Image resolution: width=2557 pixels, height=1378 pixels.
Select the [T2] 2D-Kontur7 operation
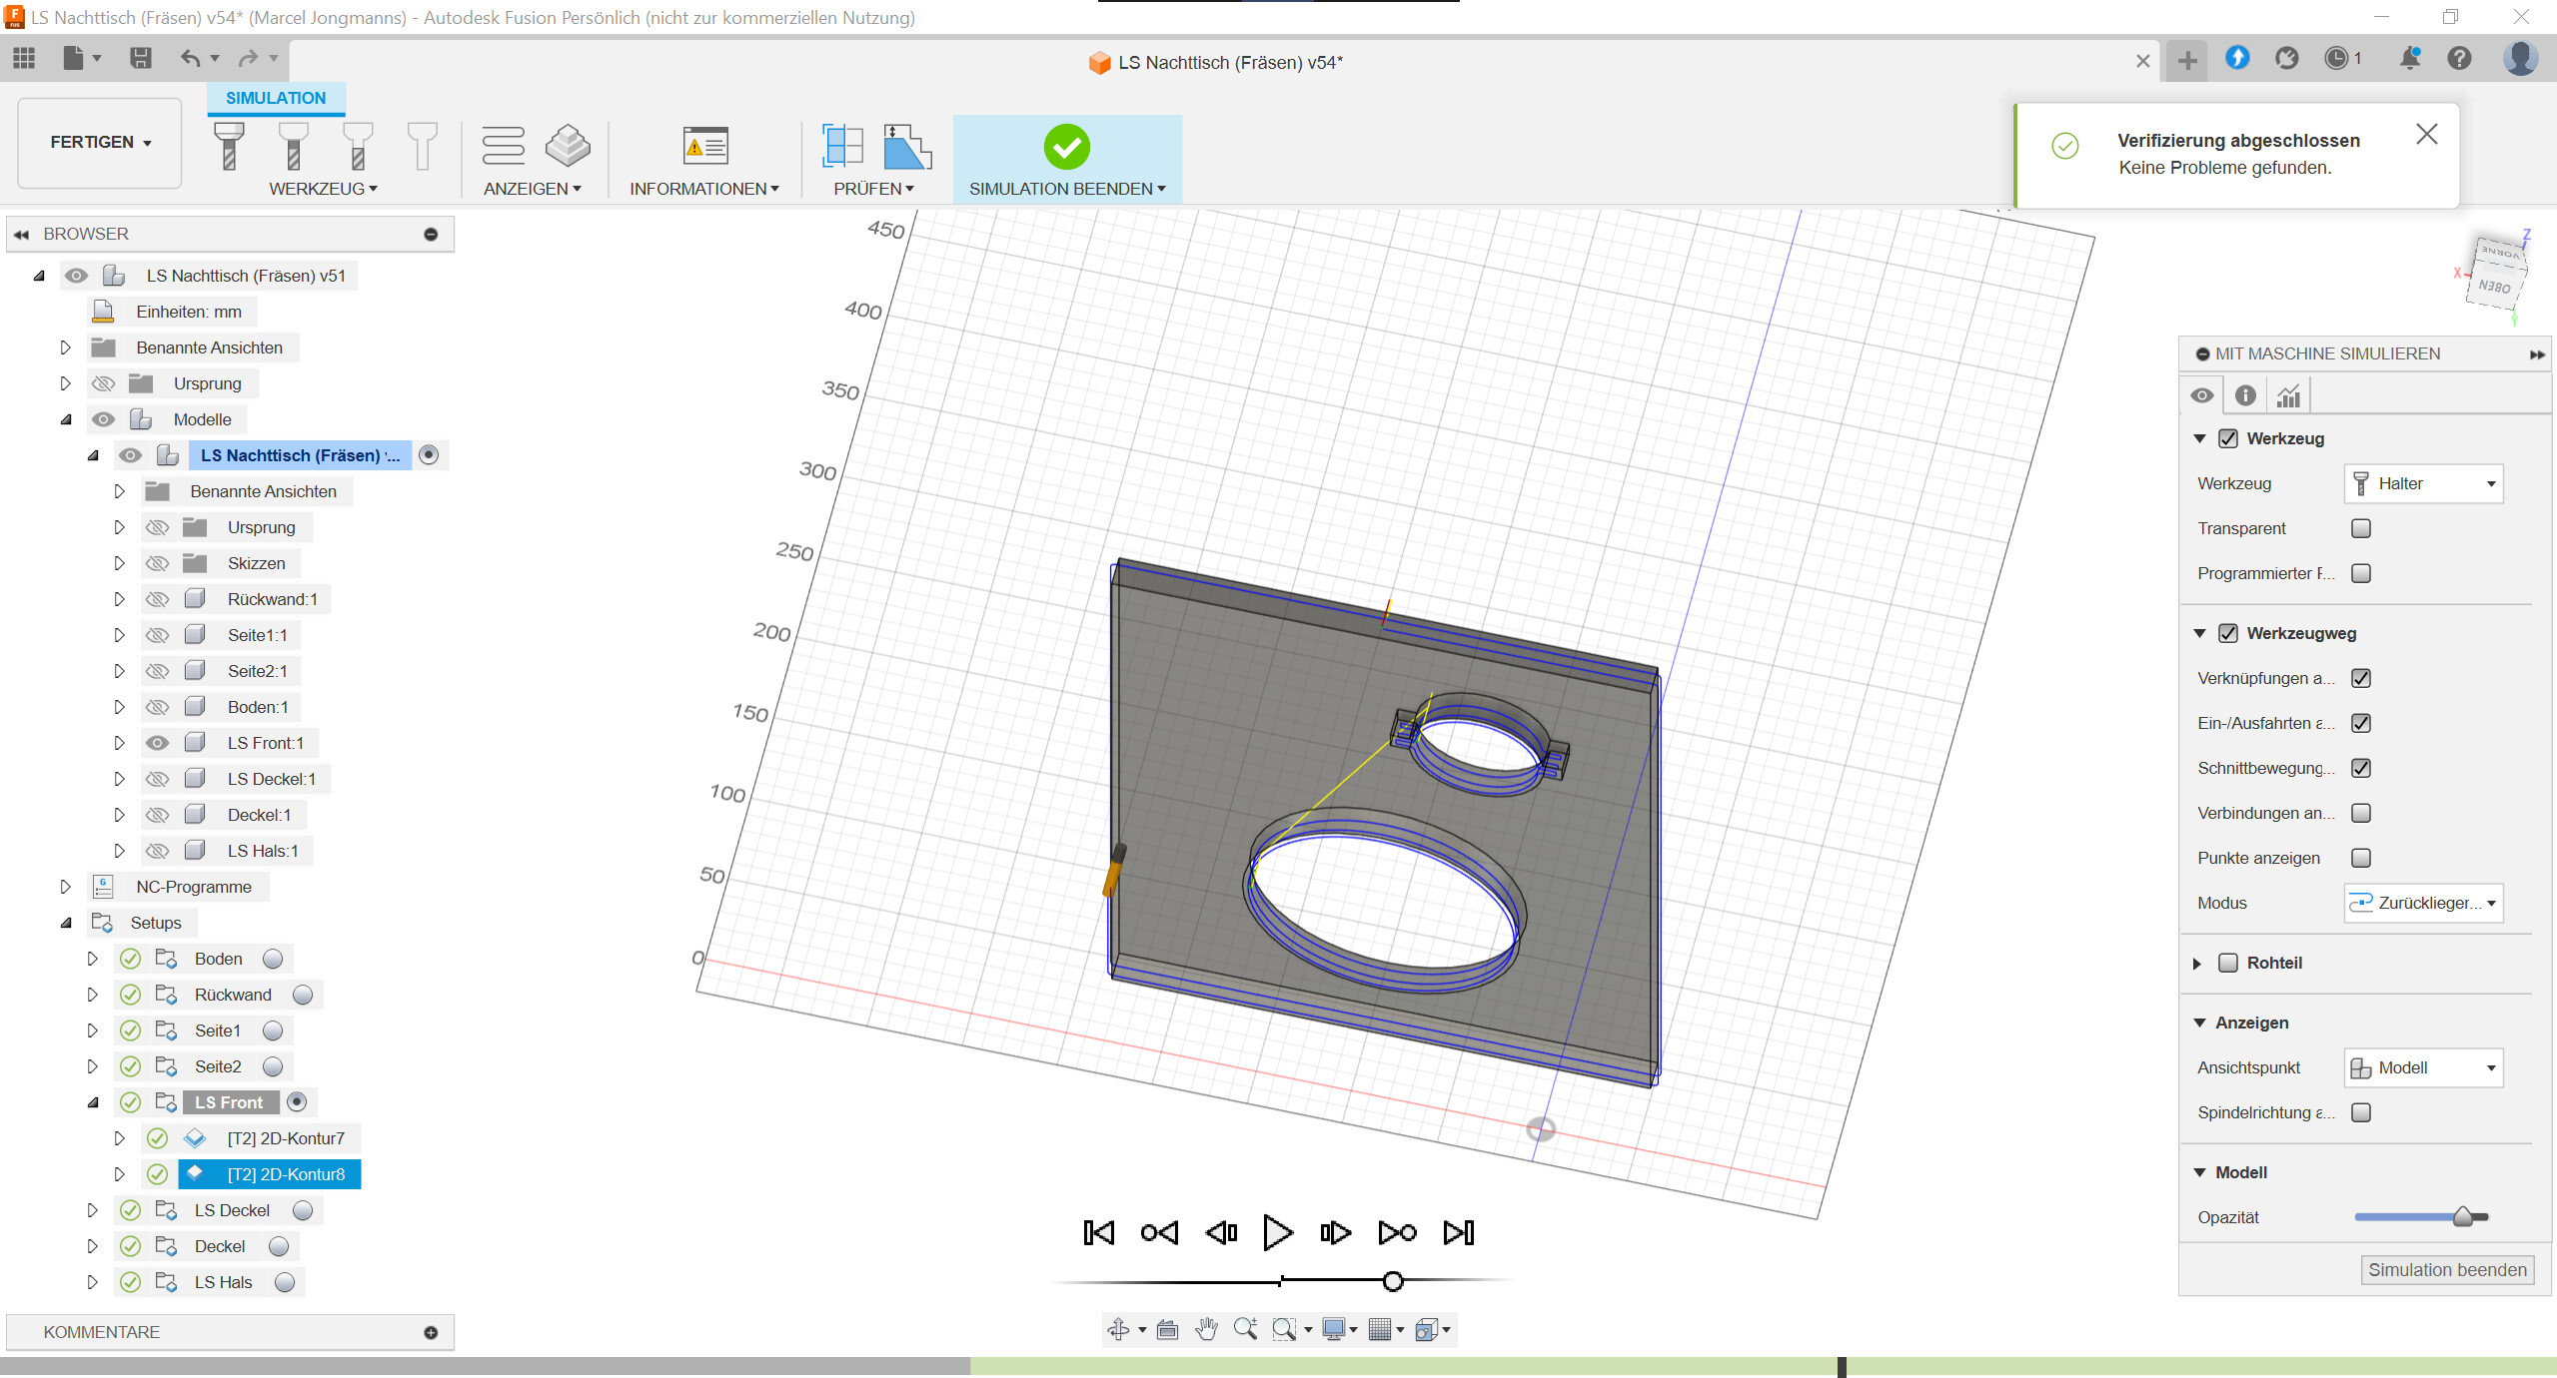pos(286,1138)
